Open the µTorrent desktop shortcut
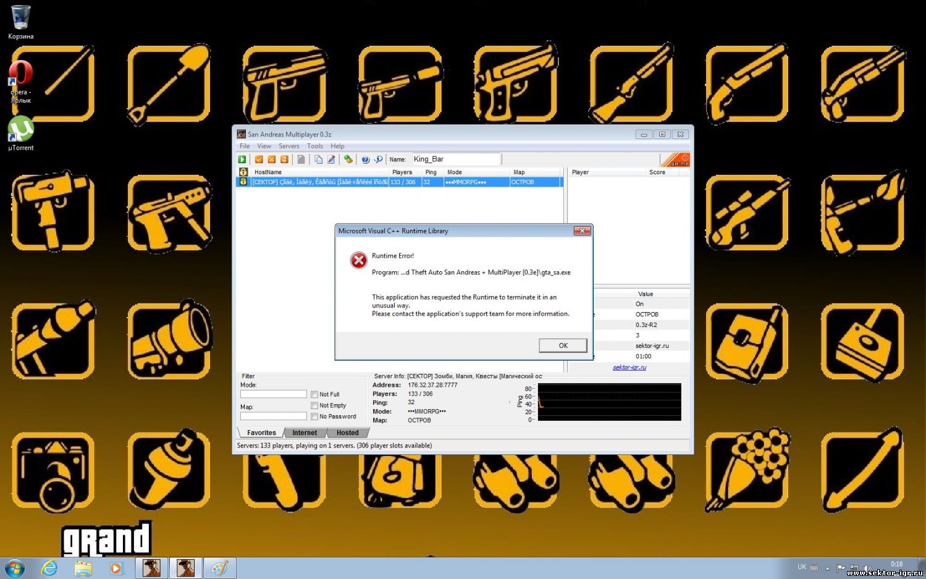 tap(20, 133)
